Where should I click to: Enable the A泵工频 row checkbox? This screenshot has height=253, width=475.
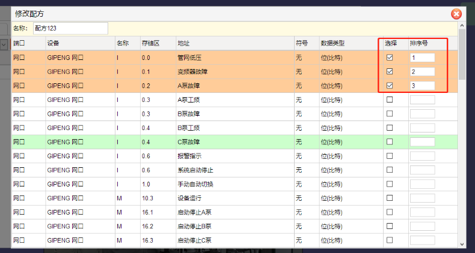pos(390,100)
